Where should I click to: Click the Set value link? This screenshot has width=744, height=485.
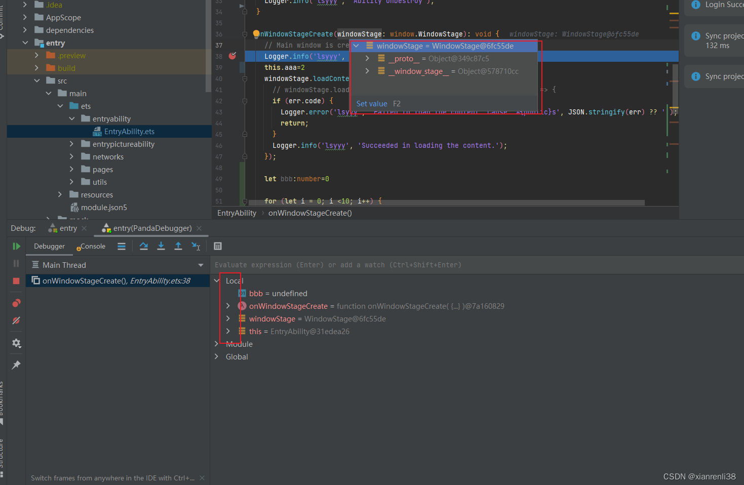(x=372, y=104)
